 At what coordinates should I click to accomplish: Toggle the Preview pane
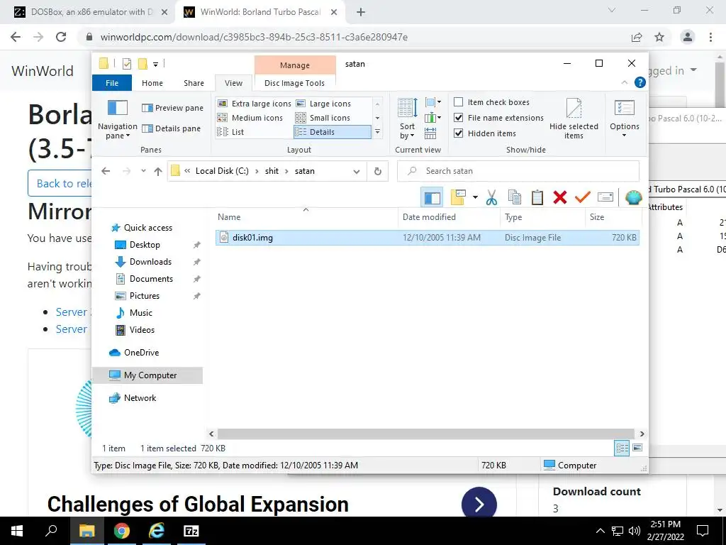172,108
